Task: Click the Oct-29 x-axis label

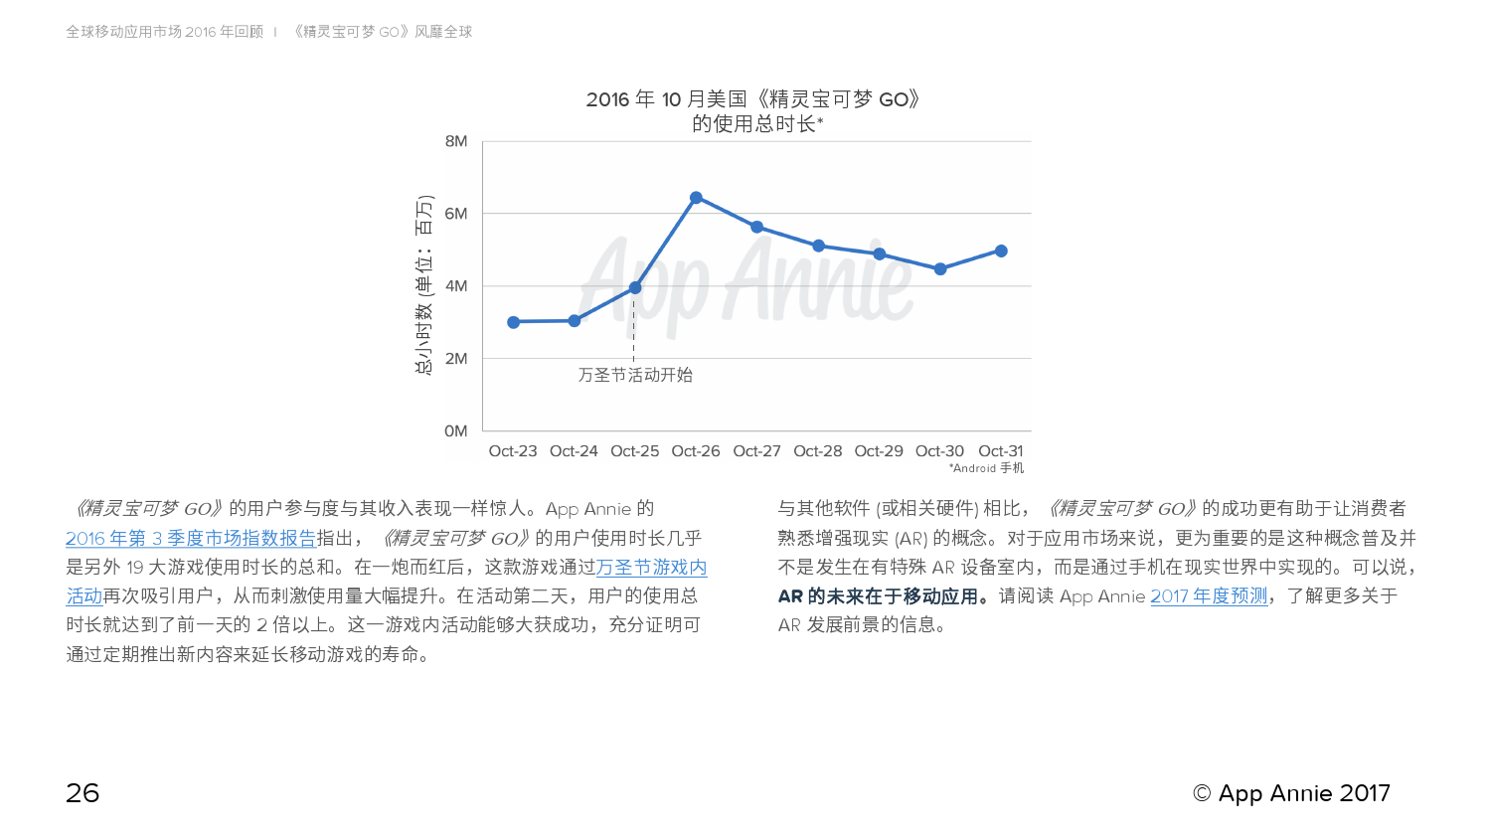Action: tap(879, 451)
